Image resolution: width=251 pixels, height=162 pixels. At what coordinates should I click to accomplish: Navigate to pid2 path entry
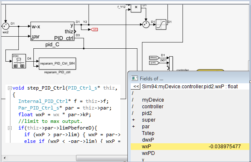click(147, 113)
